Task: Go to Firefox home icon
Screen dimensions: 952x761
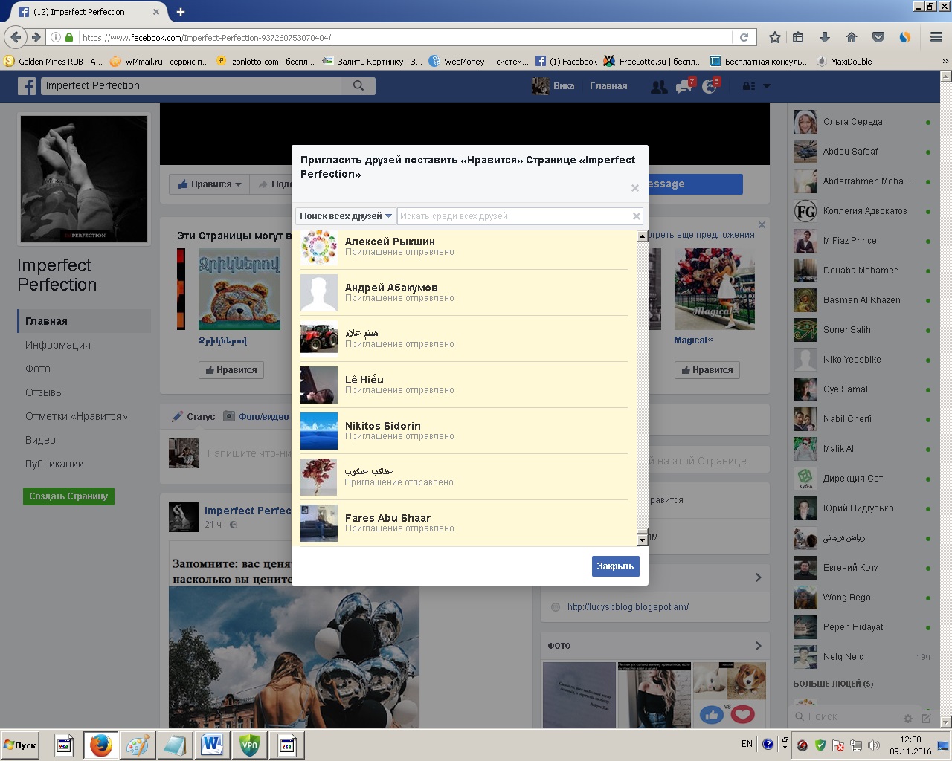Action: (852, 37)
